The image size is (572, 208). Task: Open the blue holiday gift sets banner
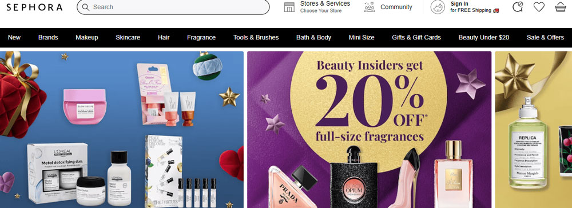point(122,130)
